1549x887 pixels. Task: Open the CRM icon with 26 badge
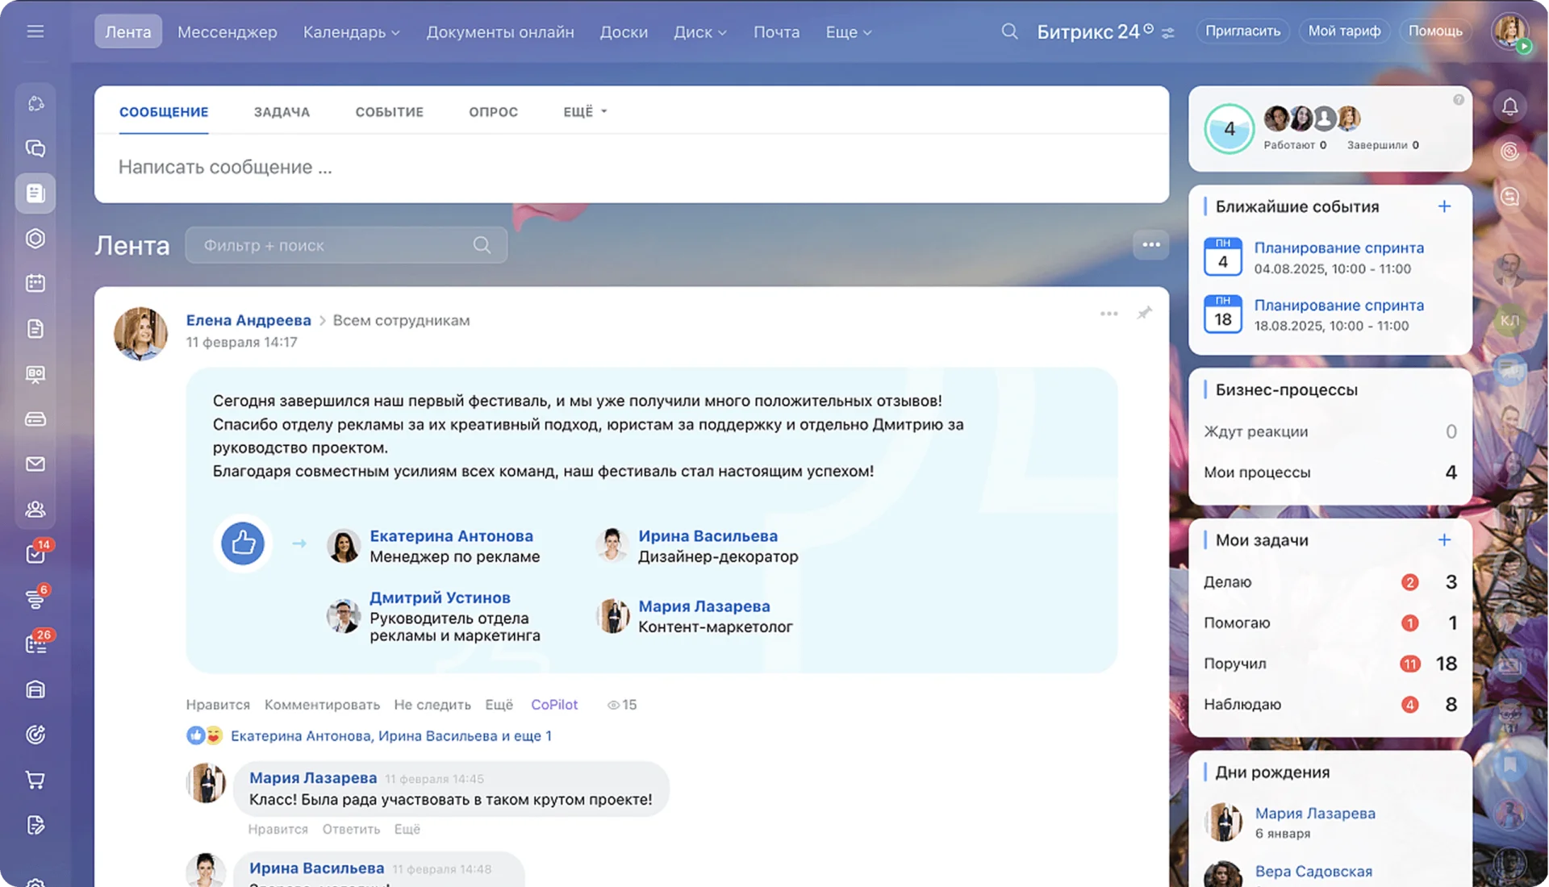point(35,642)
